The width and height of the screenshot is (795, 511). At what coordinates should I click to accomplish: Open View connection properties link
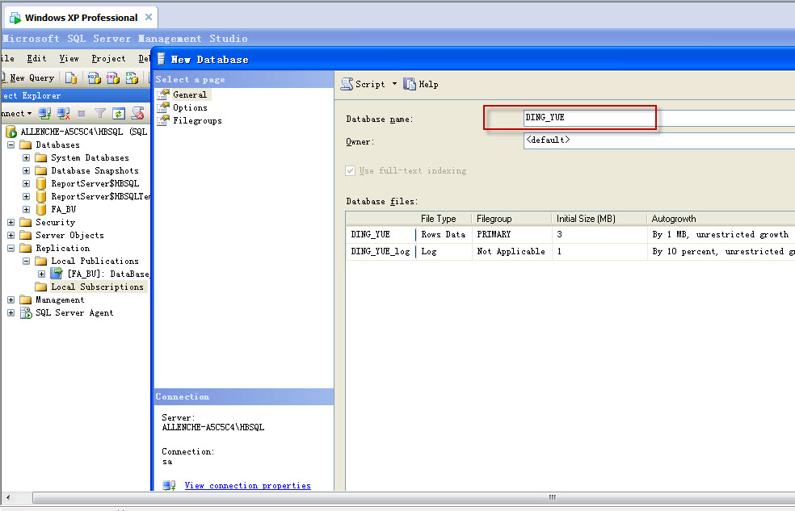[247, 485]
